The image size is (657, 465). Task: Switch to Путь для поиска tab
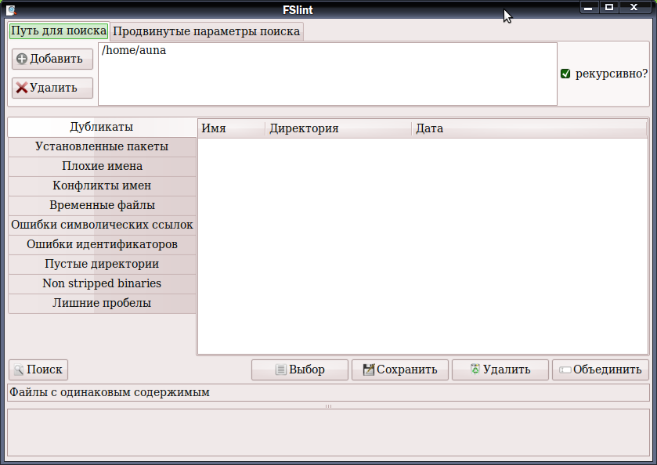click(59, 31)
